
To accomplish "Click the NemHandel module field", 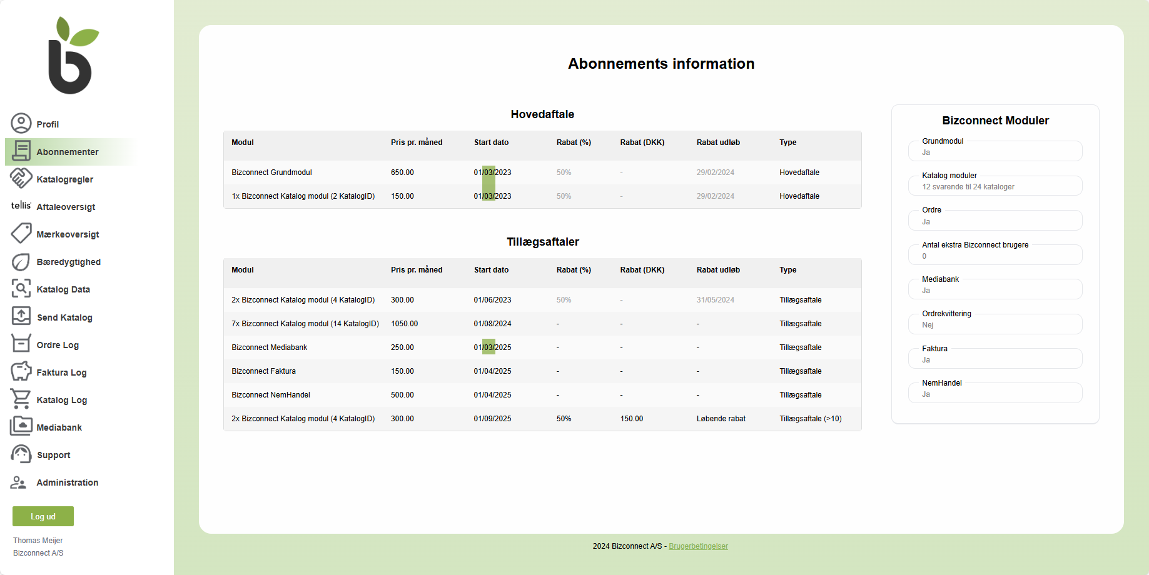I will click(x=995, y=392).
